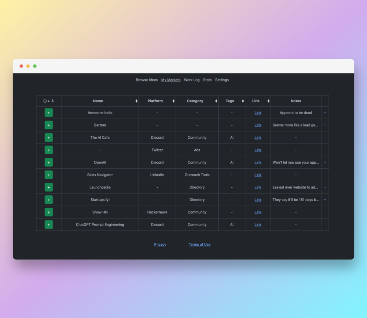This screenshot has height=318, width=367.
Task: Click green plus button for Gartner row
Action: (49, 125)
